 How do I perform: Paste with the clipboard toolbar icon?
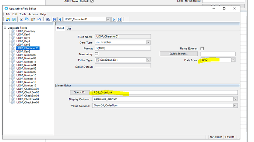pyautogui.click(x=33, y=19)
